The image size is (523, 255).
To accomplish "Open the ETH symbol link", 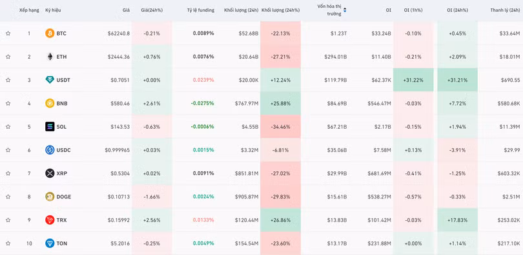I will 61,57.
